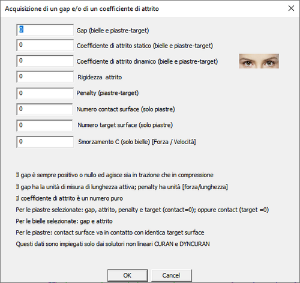The image size is (300, 283).
Task: Click the Gap value input field
Action: coord(45,30)
